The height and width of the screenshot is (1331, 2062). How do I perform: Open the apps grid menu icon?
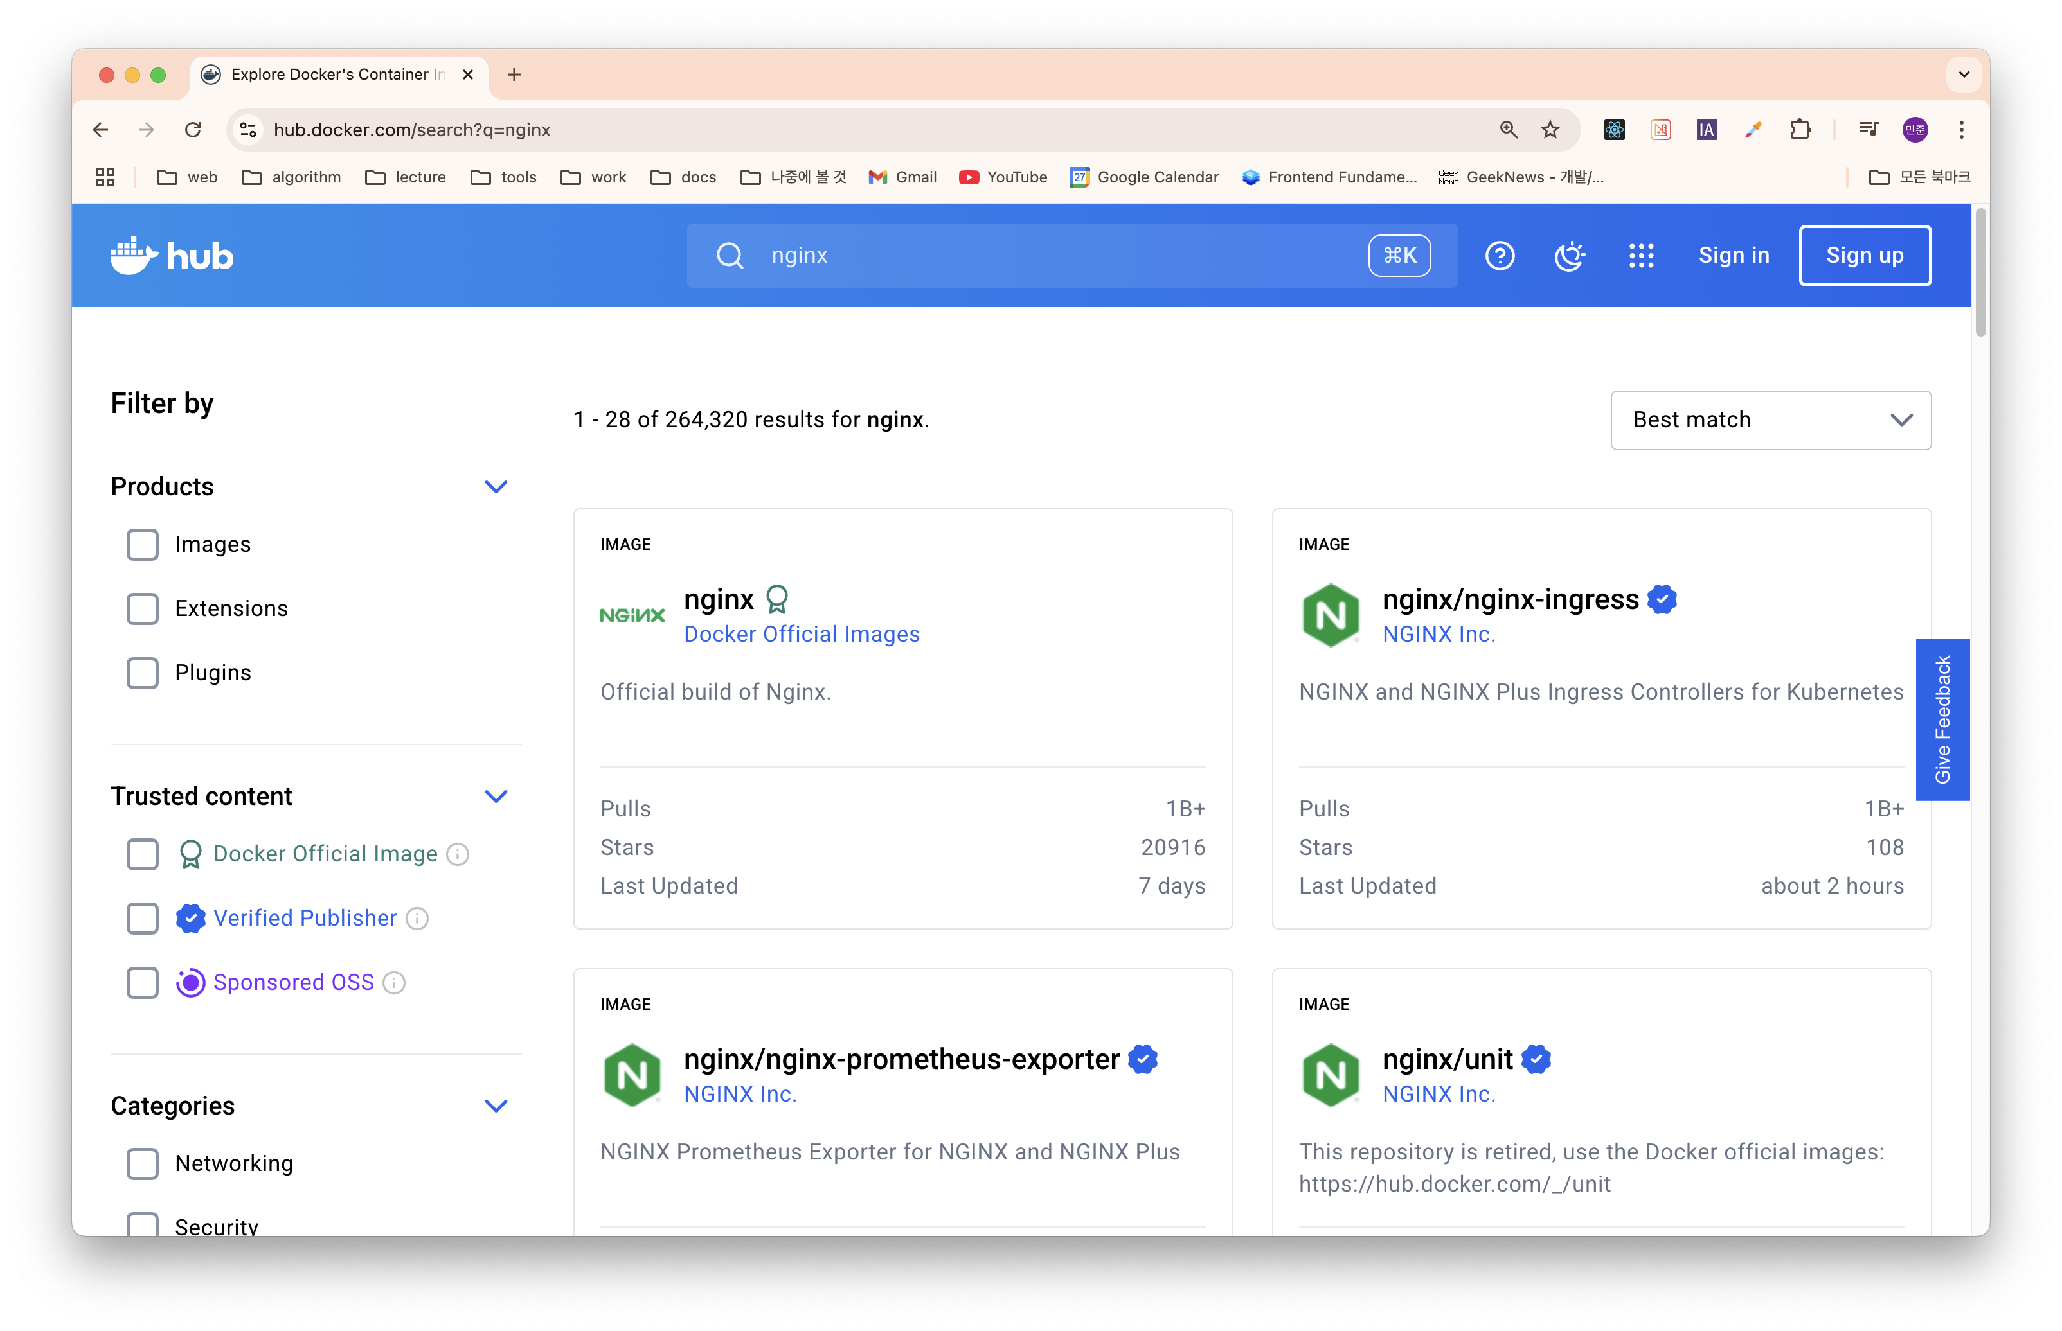click(1640, 256)
